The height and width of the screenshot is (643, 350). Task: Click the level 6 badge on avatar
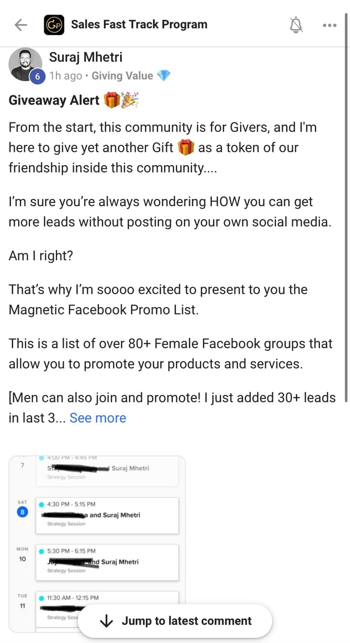point(37,77)
